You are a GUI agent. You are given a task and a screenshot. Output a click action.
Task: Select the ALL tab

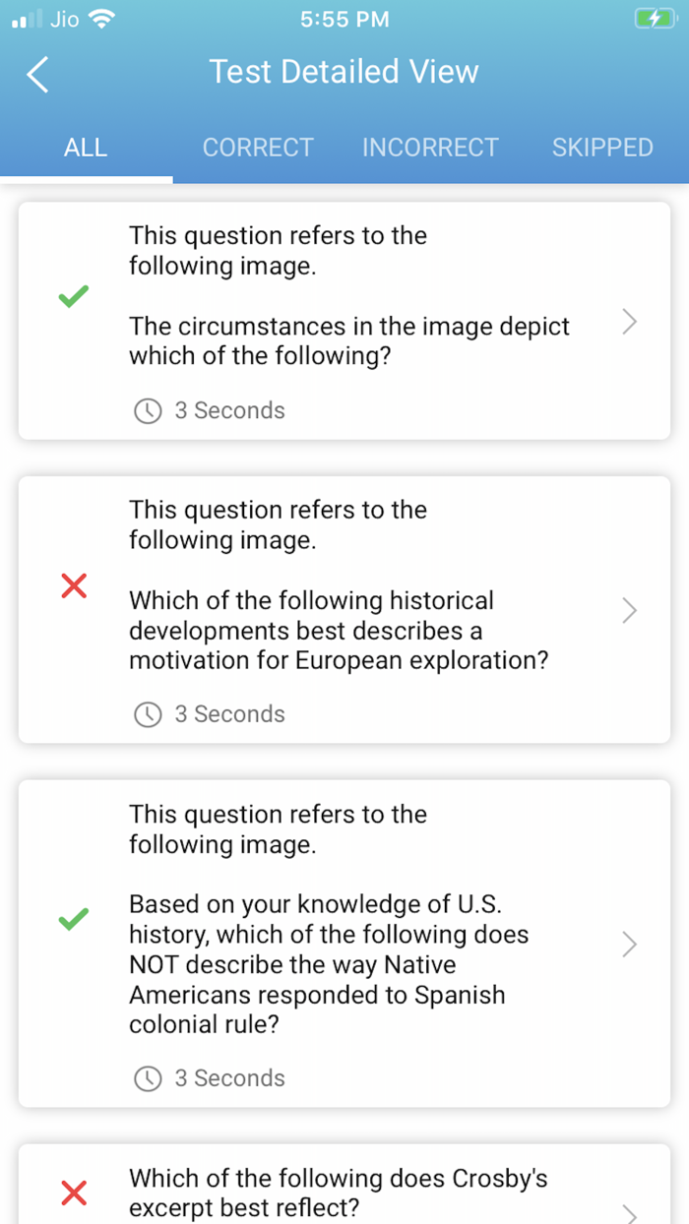[86, 148]
